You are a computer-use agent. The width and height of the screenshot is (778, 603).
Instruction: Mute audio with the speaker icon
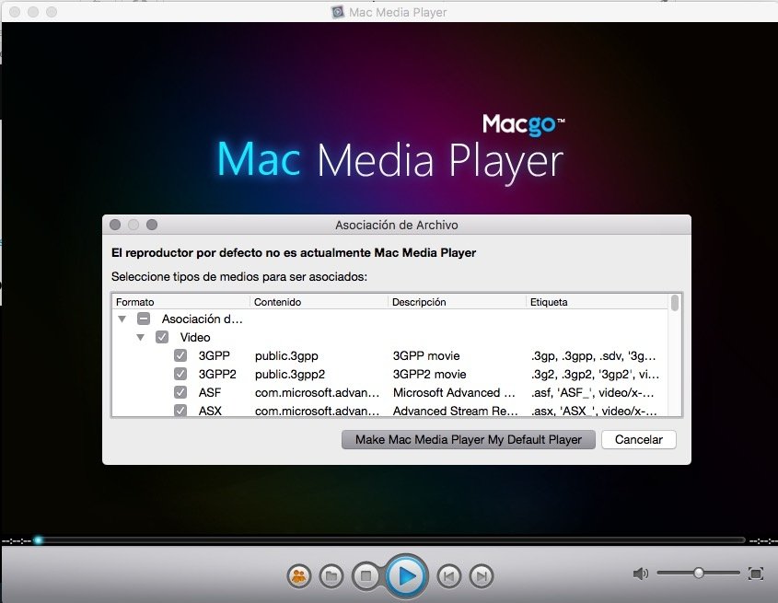click(x=640, y=574)
